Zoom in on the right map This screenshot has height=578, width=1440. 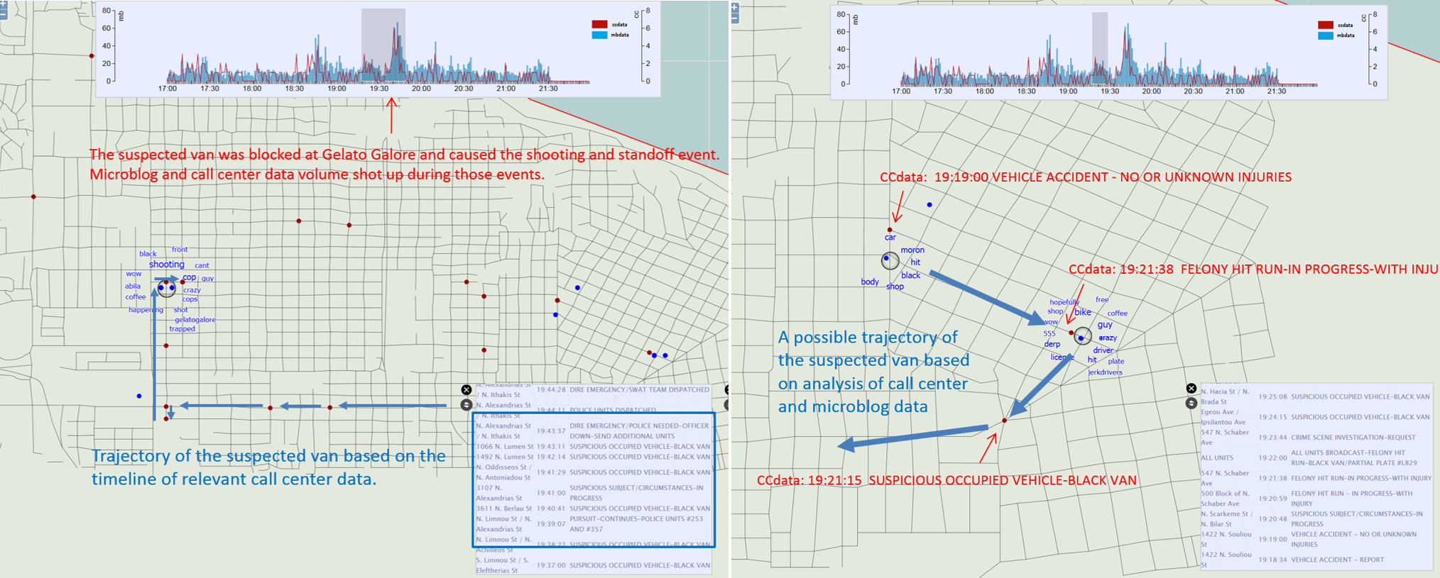735,9
